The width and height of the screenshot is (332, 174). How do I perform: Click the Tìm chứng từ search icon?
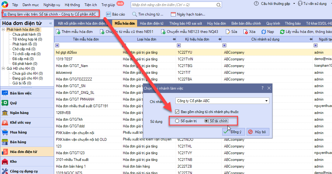coord(134,14)
